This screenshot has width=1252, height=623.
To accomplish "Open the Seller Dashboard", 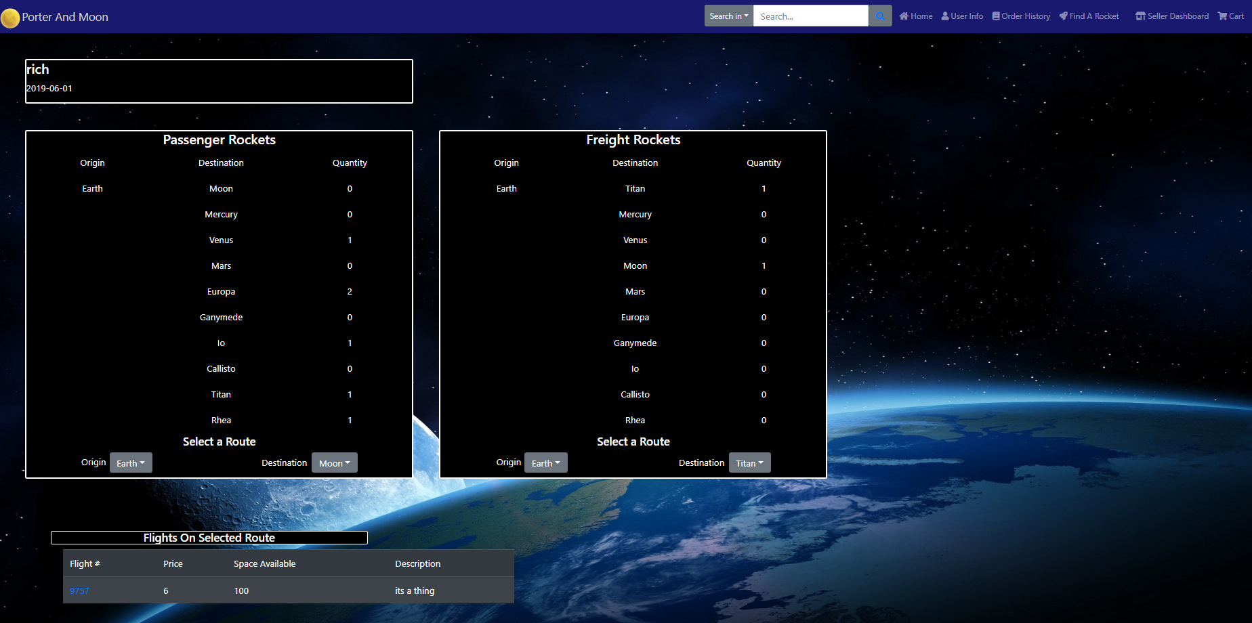I will (x=1172, y=16).
